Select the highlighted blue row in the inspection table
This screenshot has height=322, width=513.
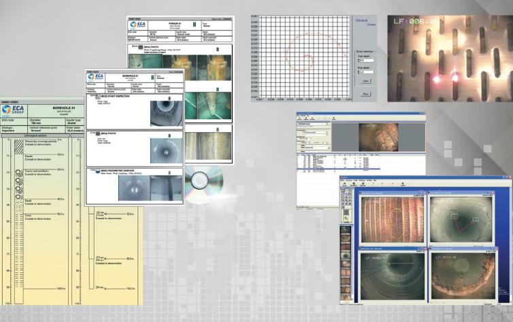tap(338, 170)
